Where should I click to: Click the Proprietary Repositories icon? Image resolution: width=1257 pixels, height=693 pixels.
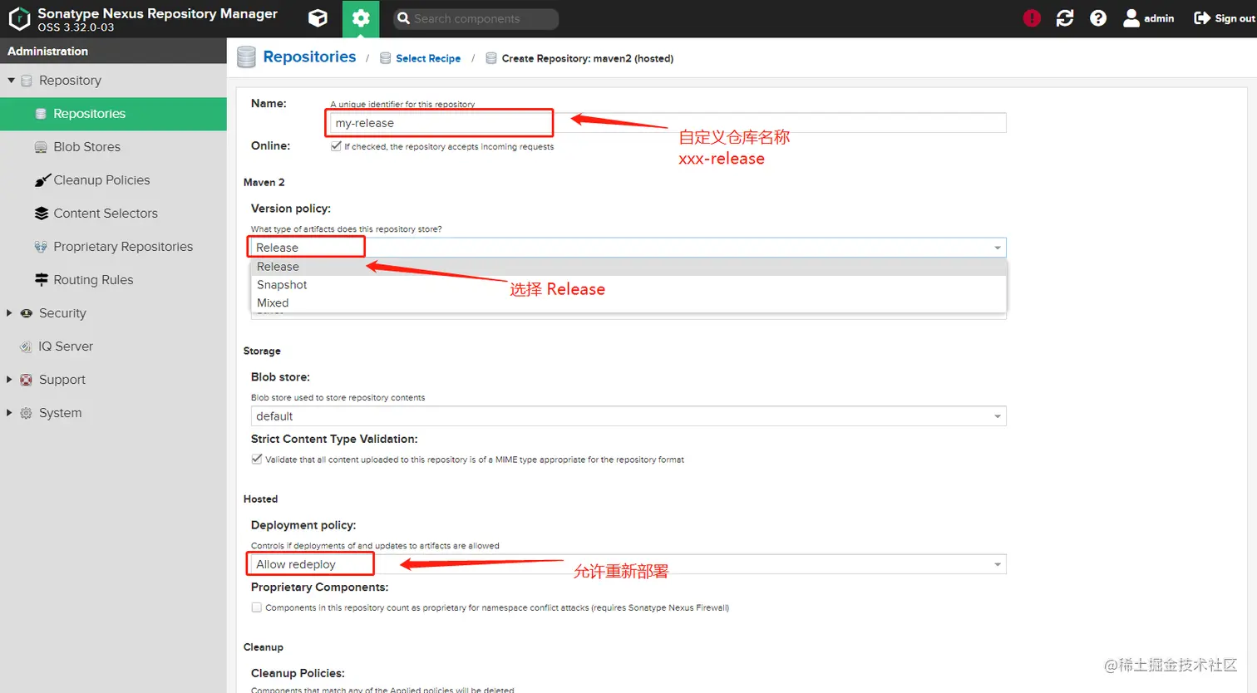click(41, 247)
